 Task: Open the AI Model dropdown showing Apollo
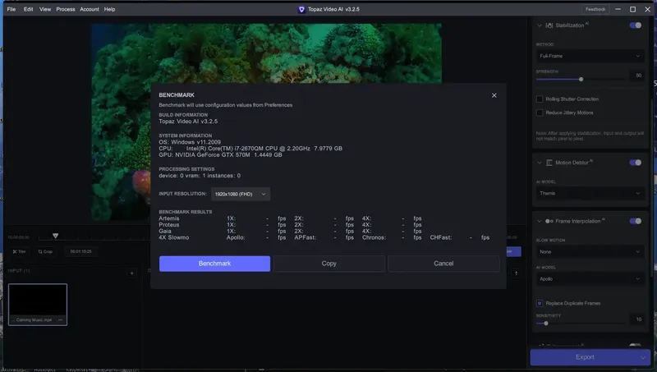pyautogui.click(x=590, y=278)
